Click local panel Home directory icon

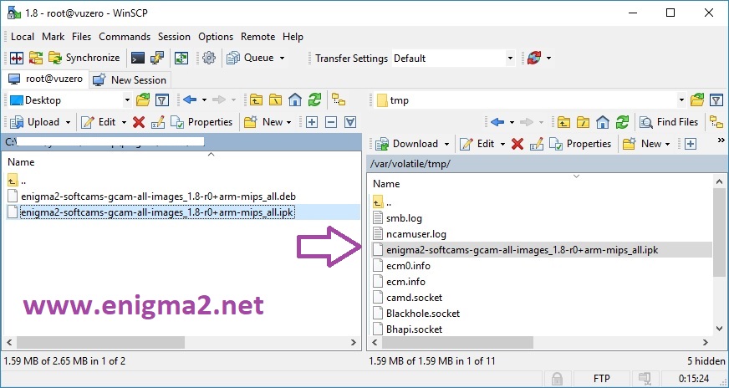pyautogui.click(x=295, y=100)
